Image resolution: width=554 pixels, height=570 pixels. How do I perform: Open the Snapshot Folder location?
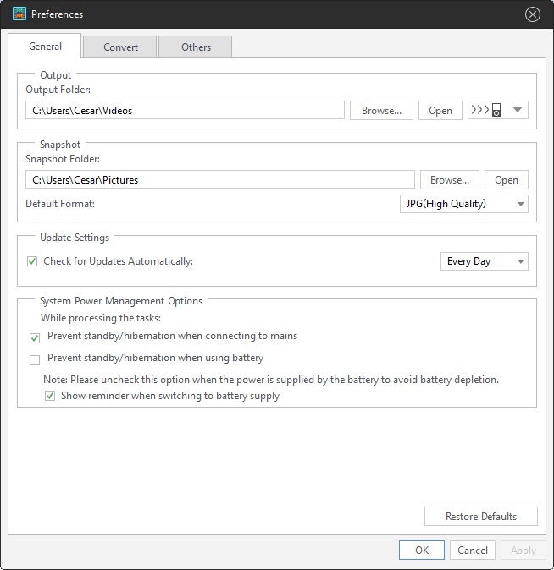pos(507,180)
